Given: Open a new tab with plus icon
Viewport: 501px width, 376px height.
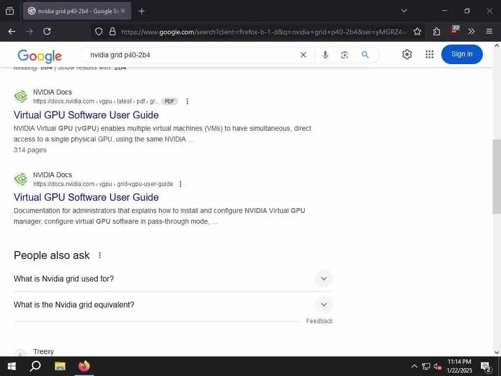Looking at the screenshot, I should pos(141,11).
